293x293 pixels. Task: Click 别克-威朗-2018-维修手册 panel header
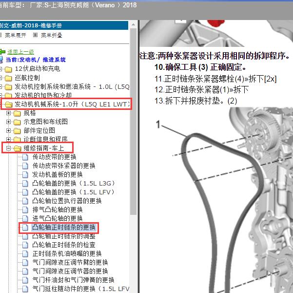(x=64, y=25)
